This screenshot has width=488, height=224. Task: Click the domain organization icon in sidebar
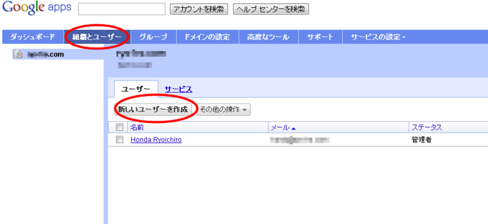coord(18,55)
